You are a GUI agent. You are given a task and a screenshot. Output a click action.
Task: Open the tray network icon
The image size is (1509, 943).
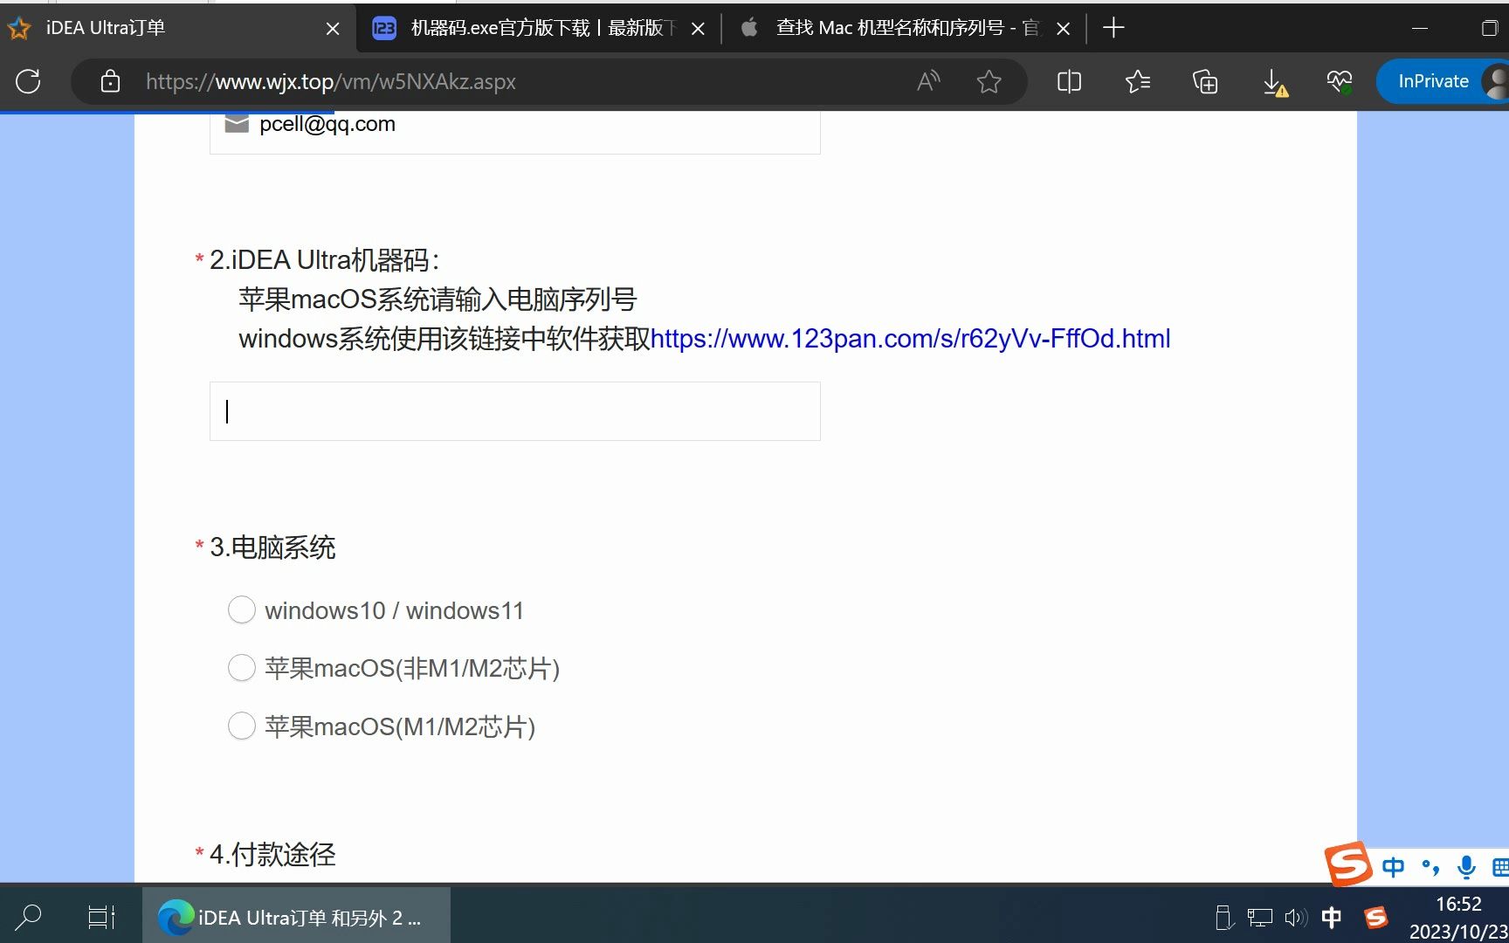tap(1259, 917)
